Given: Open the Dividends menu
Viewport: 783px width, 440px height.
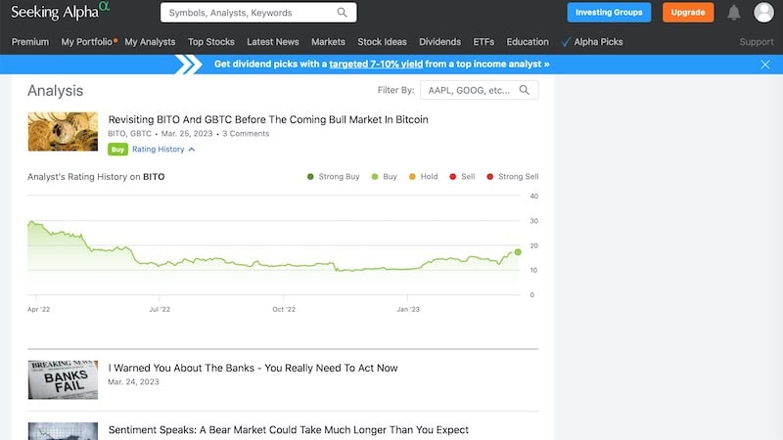Looking at the screenshot, I should click(x=439, y=42).
